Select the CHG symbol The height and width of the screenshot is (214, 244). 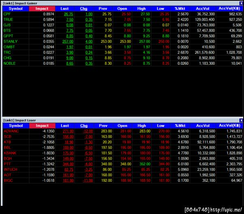click(x=7, y=58)
